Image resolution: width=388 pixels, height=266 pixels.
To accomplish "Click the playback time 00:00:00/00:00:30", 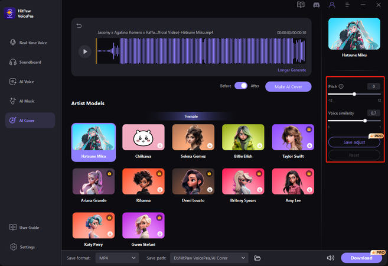I will (x=292, y=33).
